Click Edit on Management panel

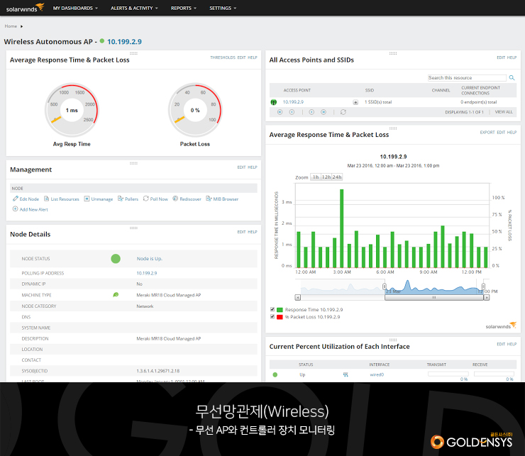(241, 167)
